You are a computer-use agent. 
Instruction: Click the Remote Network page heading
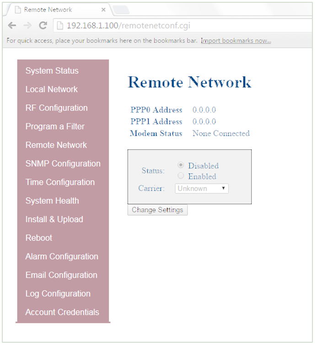pos(189,82)
